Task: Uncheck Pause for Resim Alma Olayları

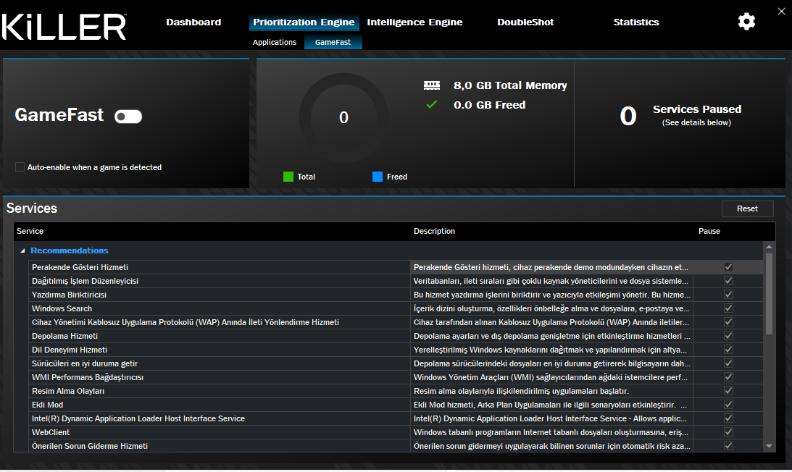Action: click(x=728, y=391)
